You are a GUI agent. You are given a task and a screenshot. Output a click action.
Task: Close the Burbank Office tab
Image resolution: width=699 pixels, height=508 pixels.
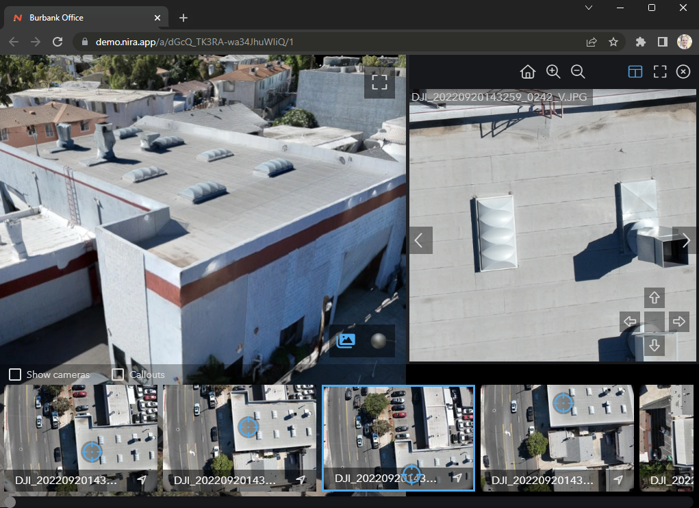pyautogui.click(x=157, y=18)
